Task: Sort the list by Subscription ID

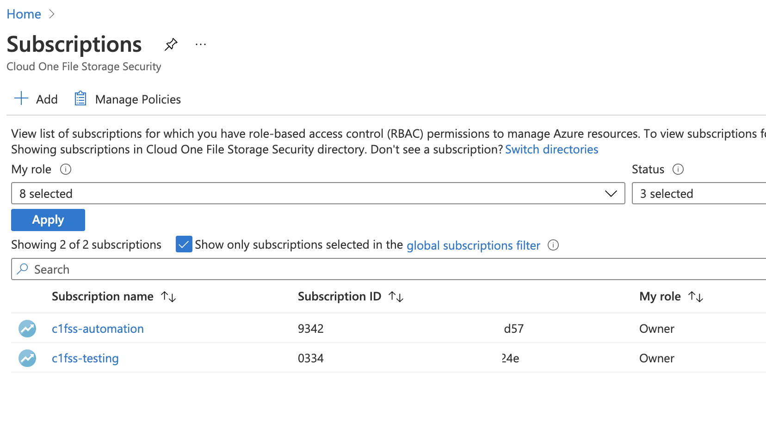Action: tap(396, 297)
